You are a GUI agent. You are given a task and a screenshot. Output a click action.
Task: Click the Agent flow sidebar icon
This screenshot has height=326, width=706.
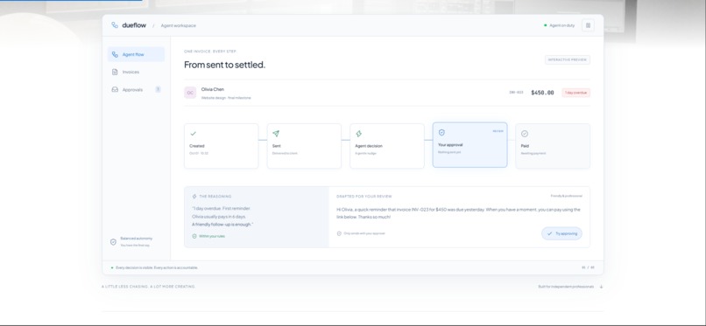click(x=115, y=54)
